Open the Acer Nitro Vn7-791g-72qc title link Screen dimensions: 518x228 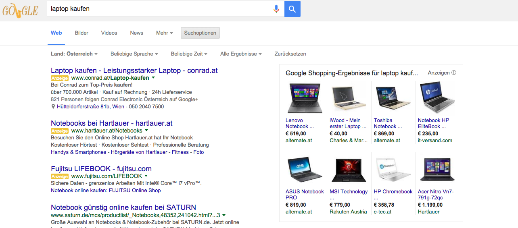(x=436, y=195)
